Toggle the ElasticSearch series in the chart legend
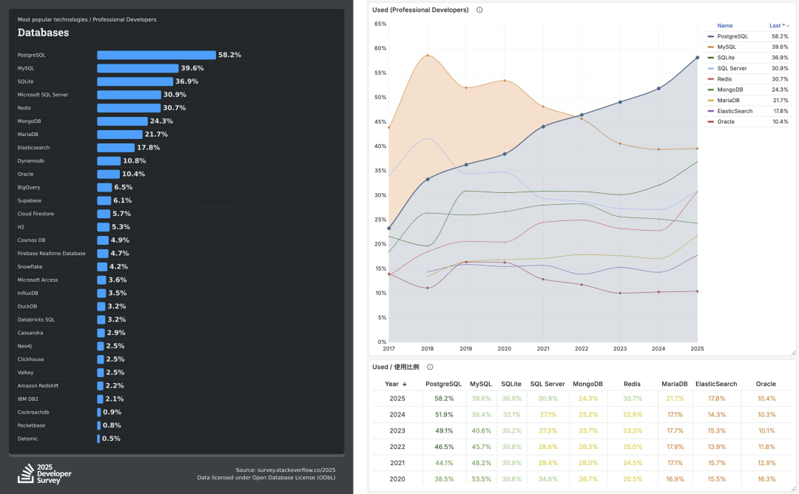799x494 pixels. [735, 111]
